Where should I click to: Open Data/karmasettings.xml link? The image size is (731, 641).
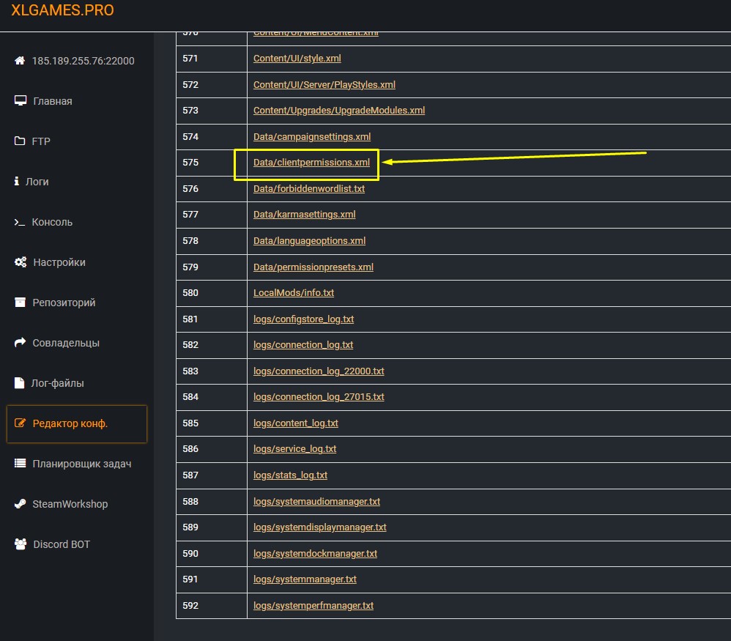pyautogui.click(x=304, y=215)
